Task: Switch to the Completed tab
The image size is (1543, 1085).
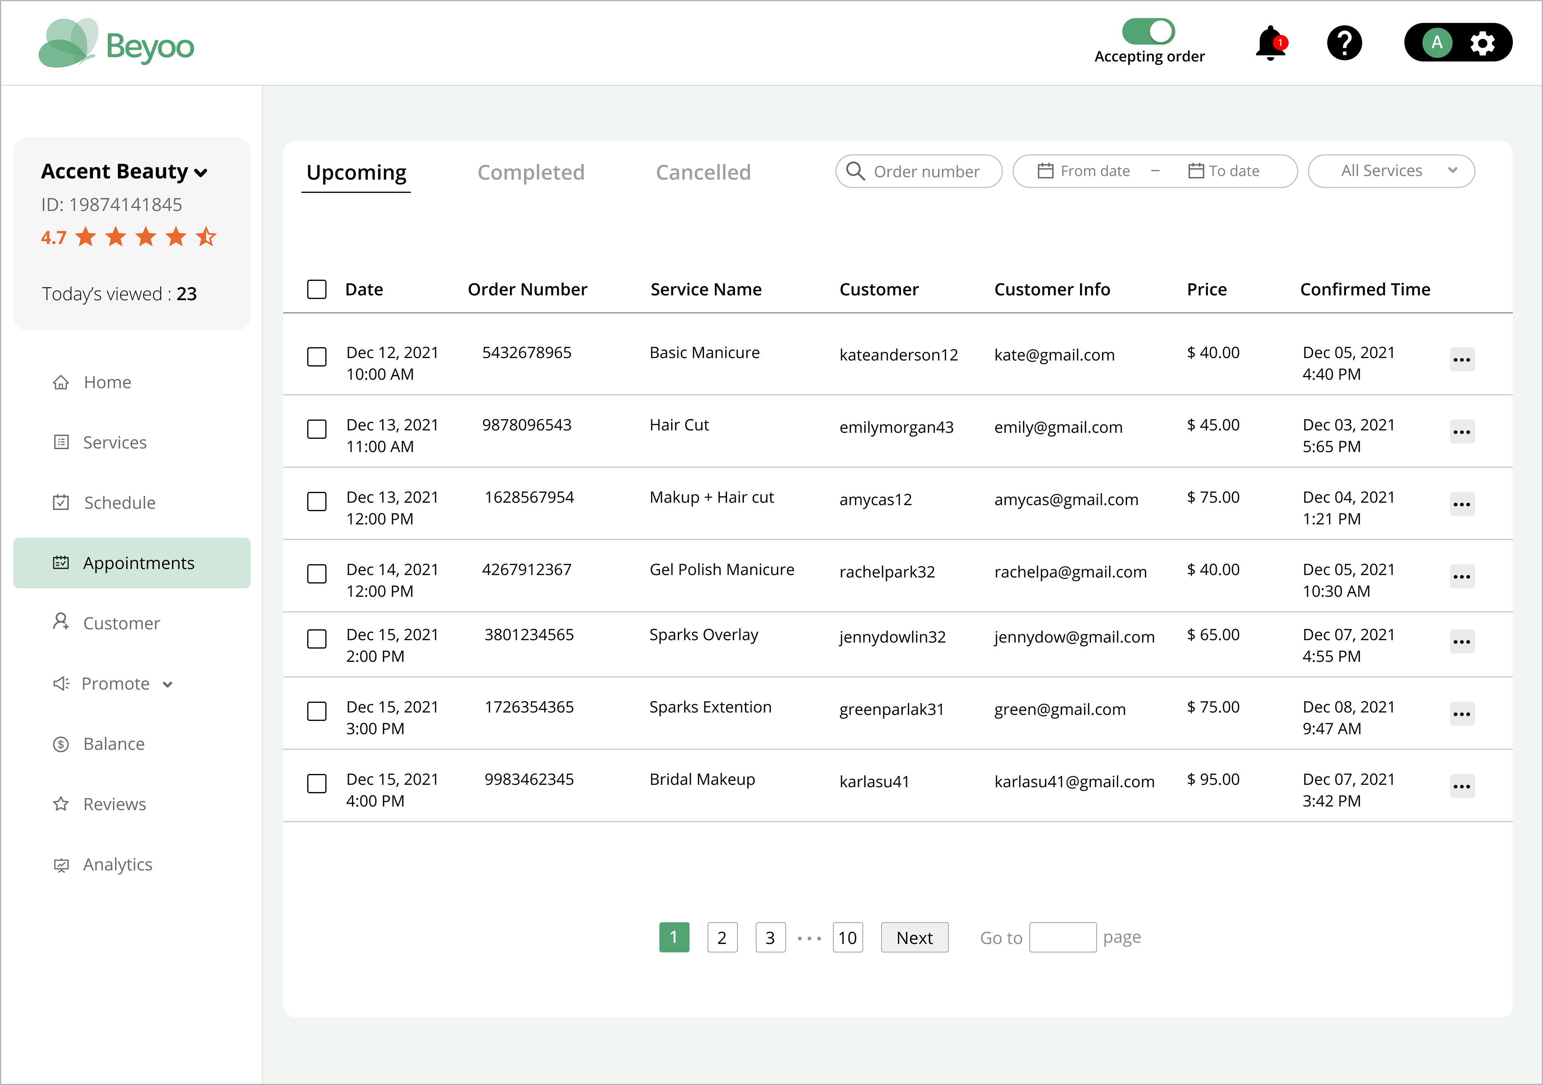Action: tap(531, 173)
